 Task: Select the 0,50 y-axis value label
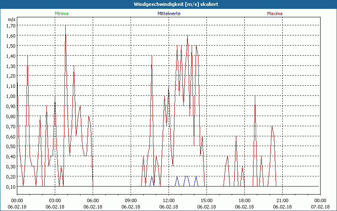coord(11,146)
